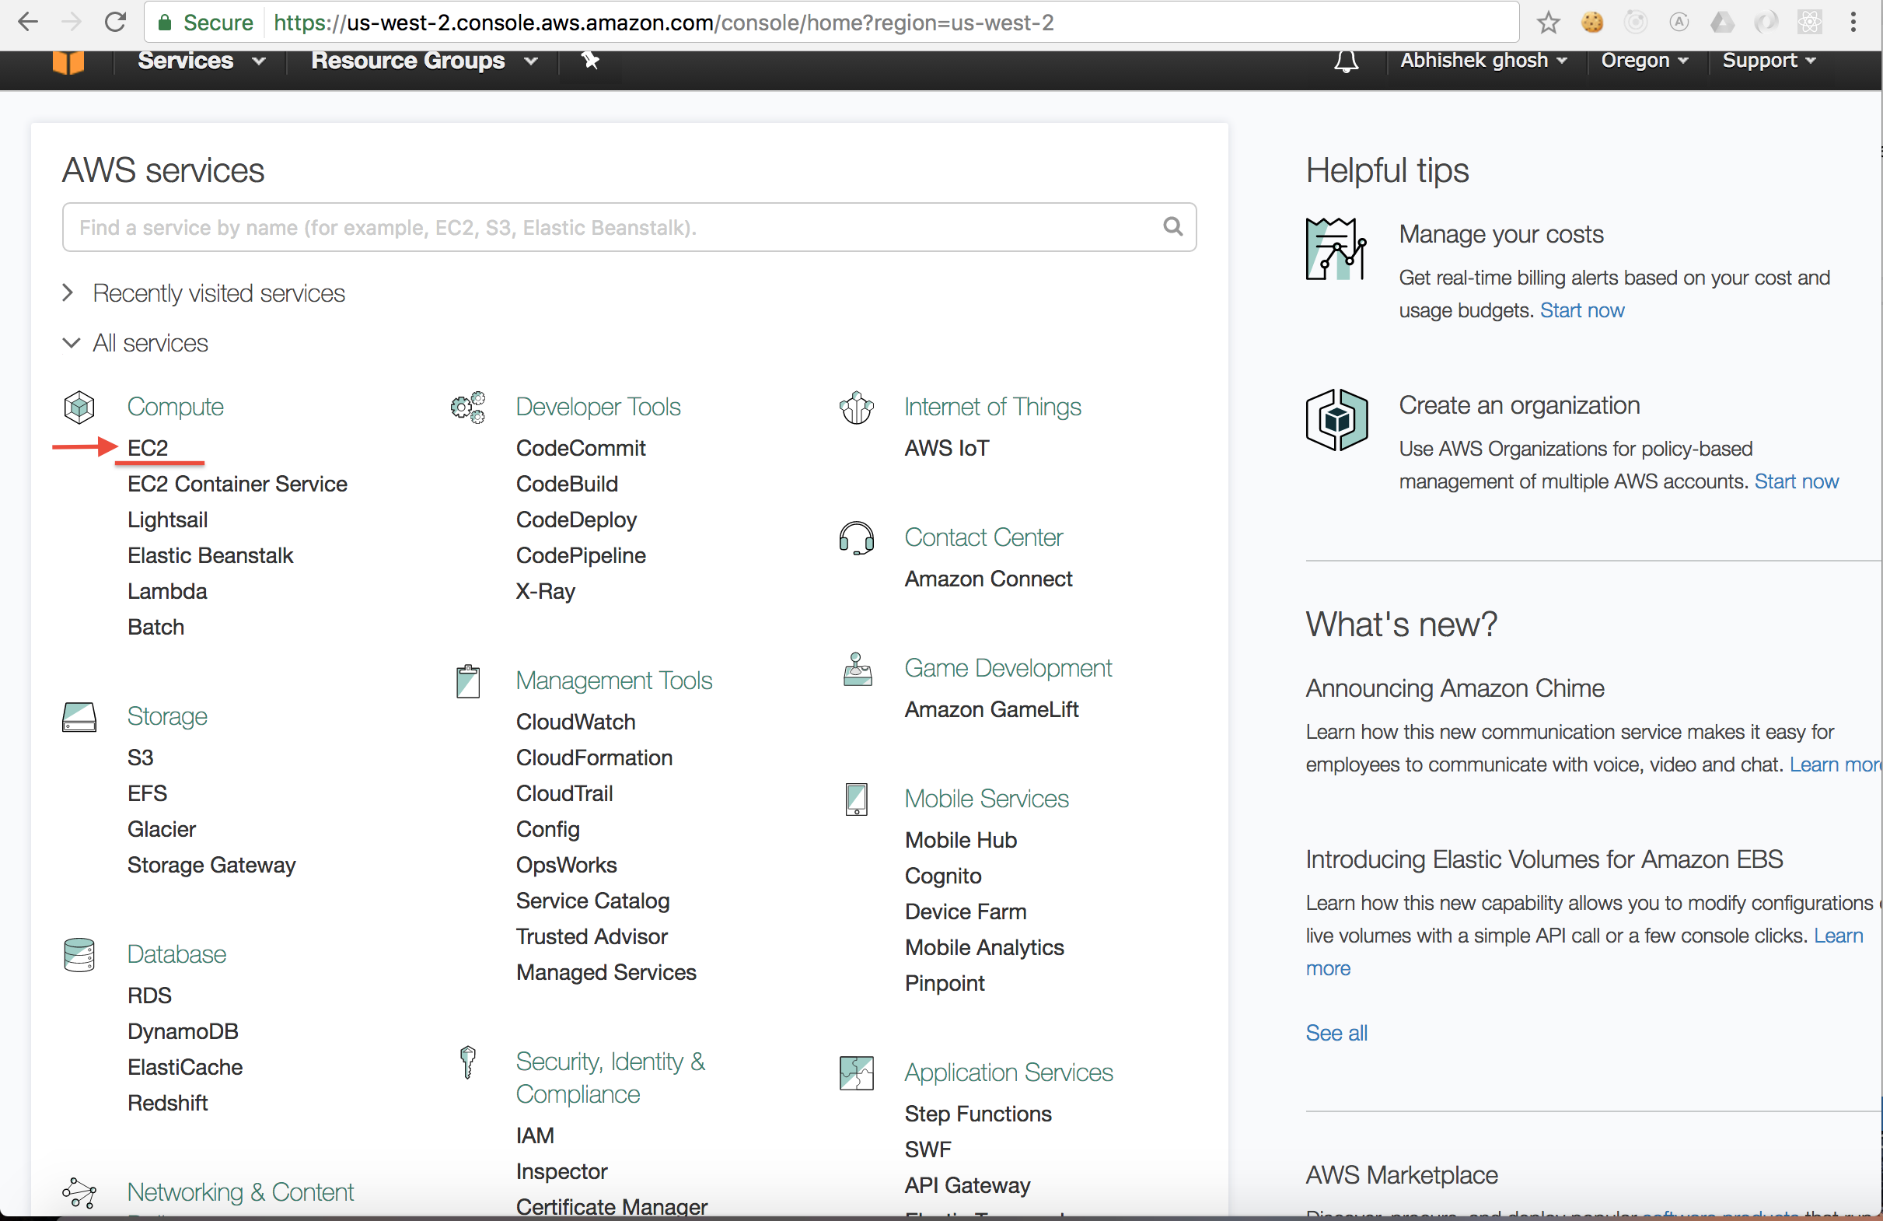The image size is (1883, 1221).
Task: Open the EC2 service link
Action: 148,448
